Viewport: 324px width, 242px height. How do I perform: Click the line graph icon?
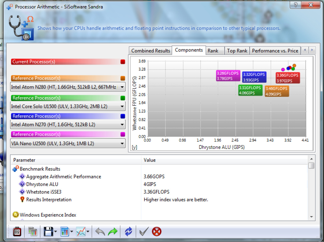[x=81, y=232]
